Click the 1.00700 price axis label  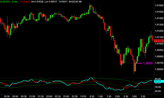point(159,63)
